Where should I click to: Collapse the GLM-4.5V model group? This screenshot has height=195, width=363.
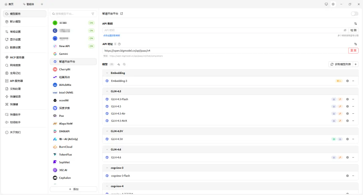[x=107, y=131]
